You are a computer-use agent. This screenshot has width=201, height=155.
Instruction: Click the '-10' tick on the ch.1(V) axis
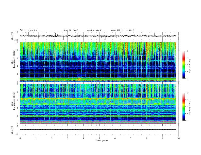(17, 40)
